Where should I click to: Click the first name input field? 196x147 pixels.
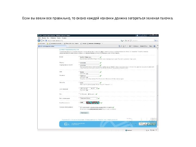pos(90,72)
